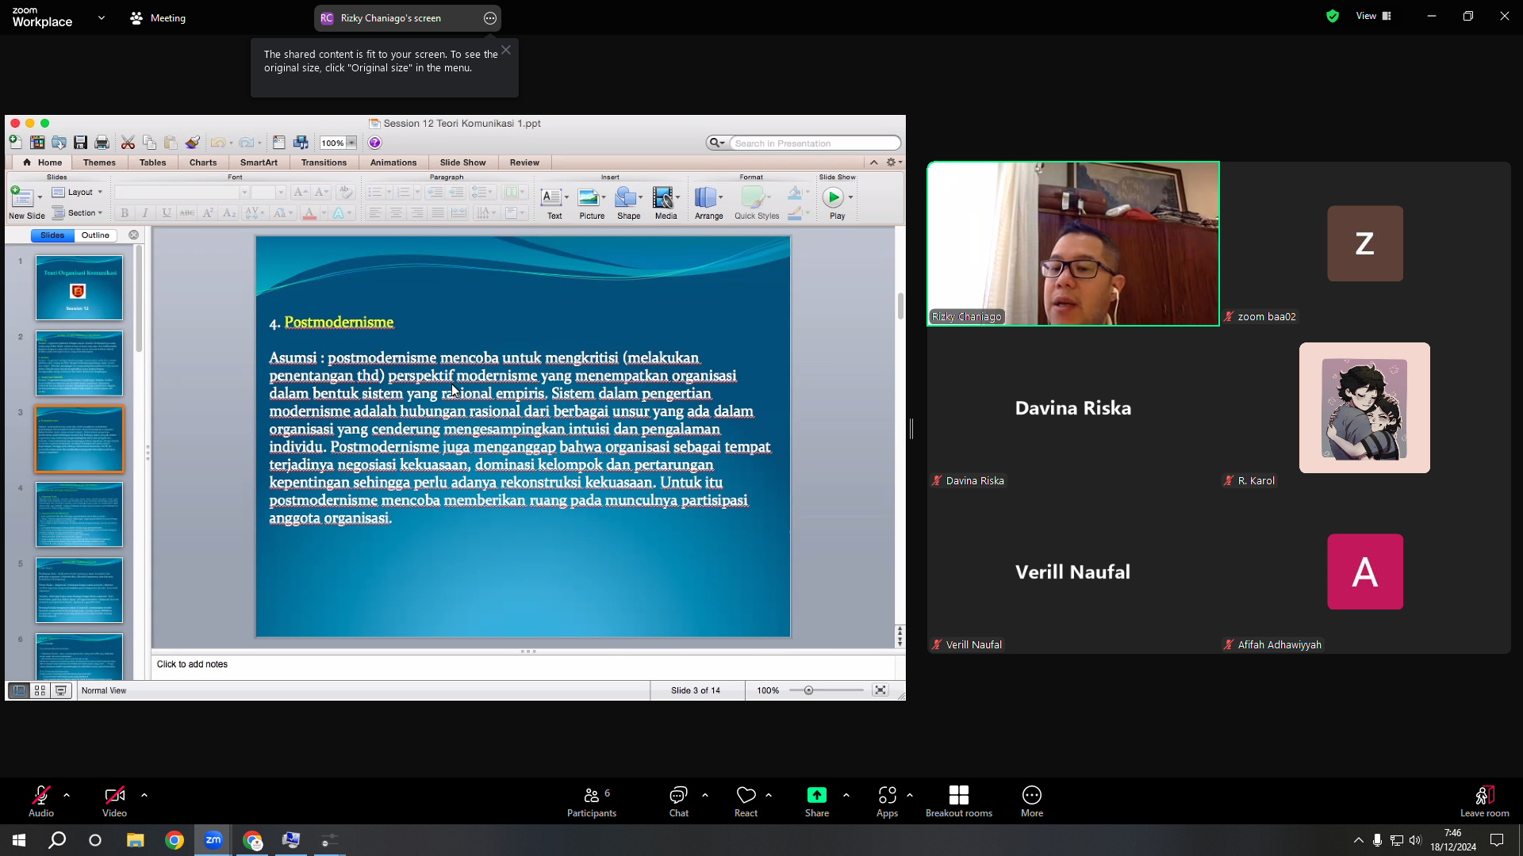Image resolution: width=1523 pixels, height=856 pixels.
Task: Switch to the Animations ribbon tab
Action: click(393, 162)
